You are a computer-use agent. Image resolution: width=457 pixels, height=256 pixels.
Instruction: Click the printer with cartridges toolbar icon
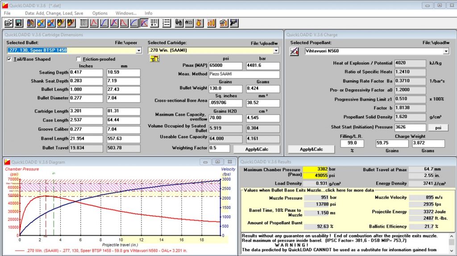(224, 23)
